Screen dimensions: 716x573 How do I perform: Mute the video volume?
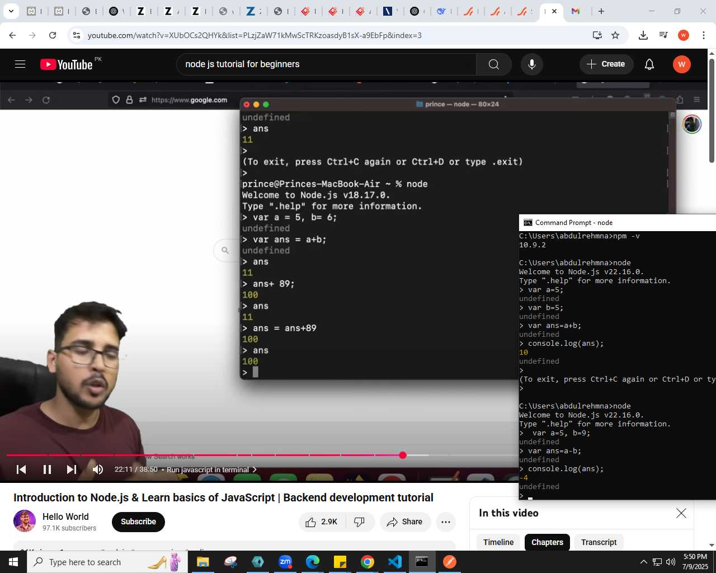(98, 469)
